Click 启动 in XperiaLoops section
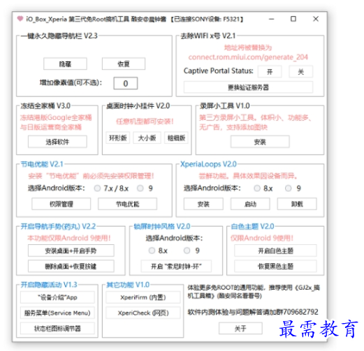 250,204
